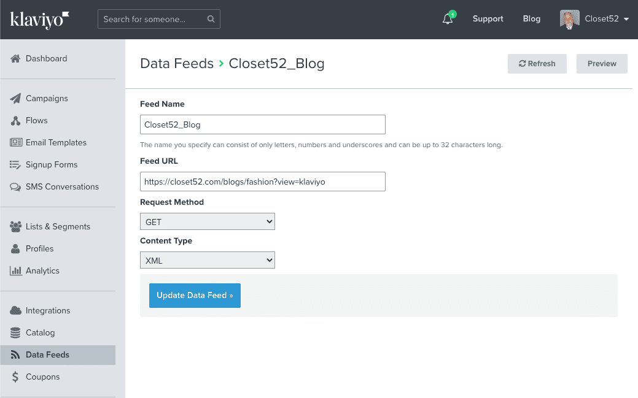Open the Content Type dropdown
Viewport: 638px width, 398px height.
point(208,261)
